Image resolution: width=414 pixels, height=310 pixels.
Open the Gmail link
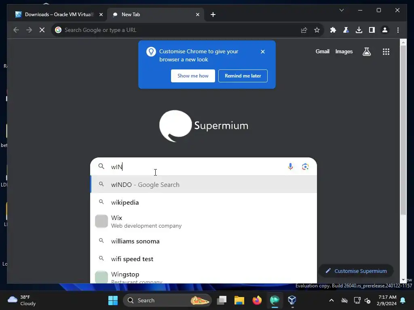tap(322, 52)
